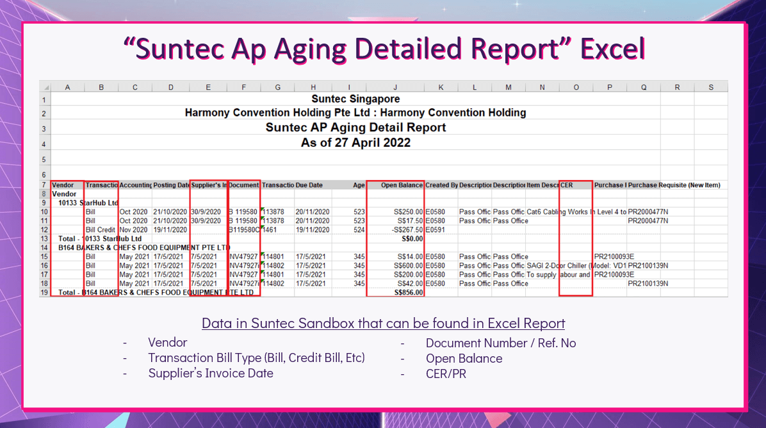Select column A header
Image resolution: width=766 pixels, height=428 pixels.
pyautogui.click(x=67, y=87)
